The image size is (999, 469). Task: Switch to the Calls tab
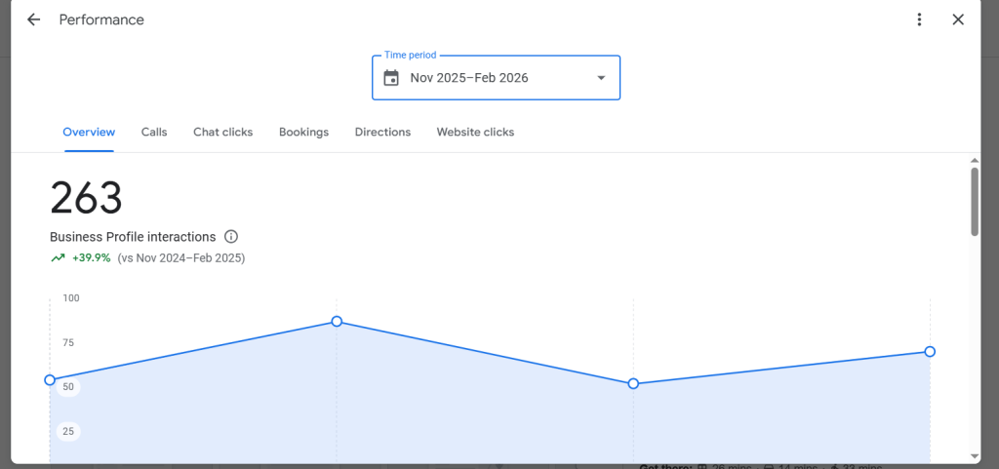point(154,132)
